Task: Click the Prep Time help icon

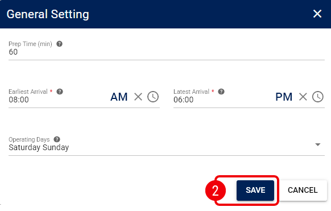Action: [x=59, y=44]
